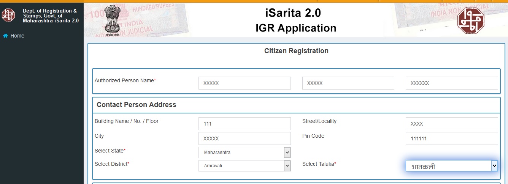
Task: Click the Building Name / No. / Floor field
Action: (244, 124)
